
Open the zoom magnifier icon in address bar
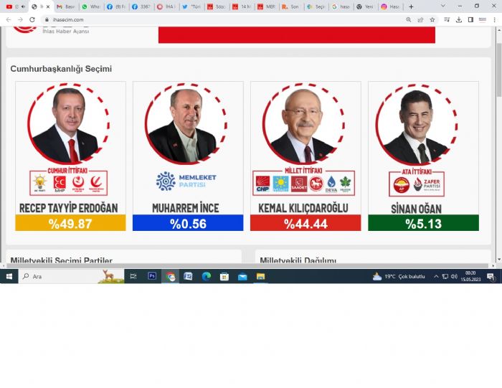[x=409, y=20]
